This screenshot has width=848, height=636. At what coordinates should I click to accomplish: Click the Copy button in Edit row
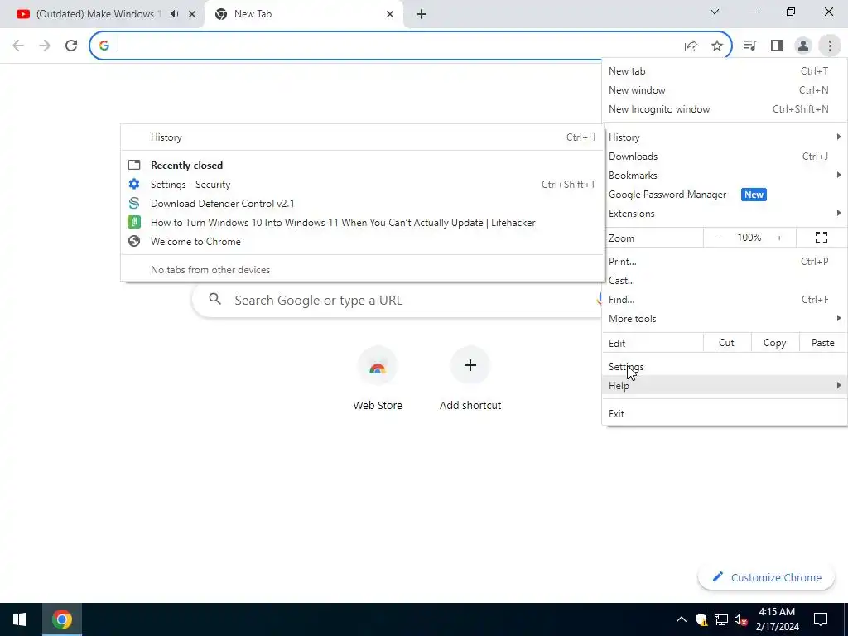tap(774, 343)
